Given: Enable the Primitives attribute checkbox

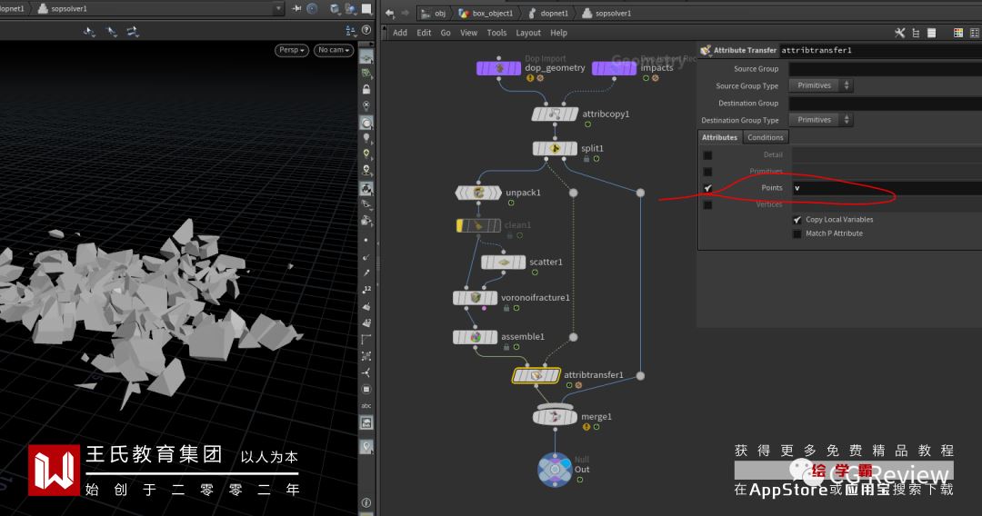Looking at the screenshot, I should pos(707,172).
